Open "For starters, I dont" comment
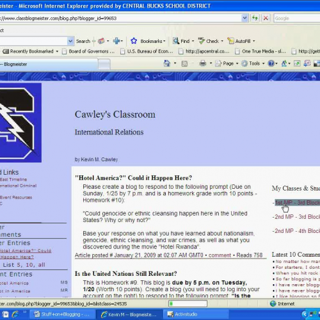The image size is (320, 320). coord(298,268)
